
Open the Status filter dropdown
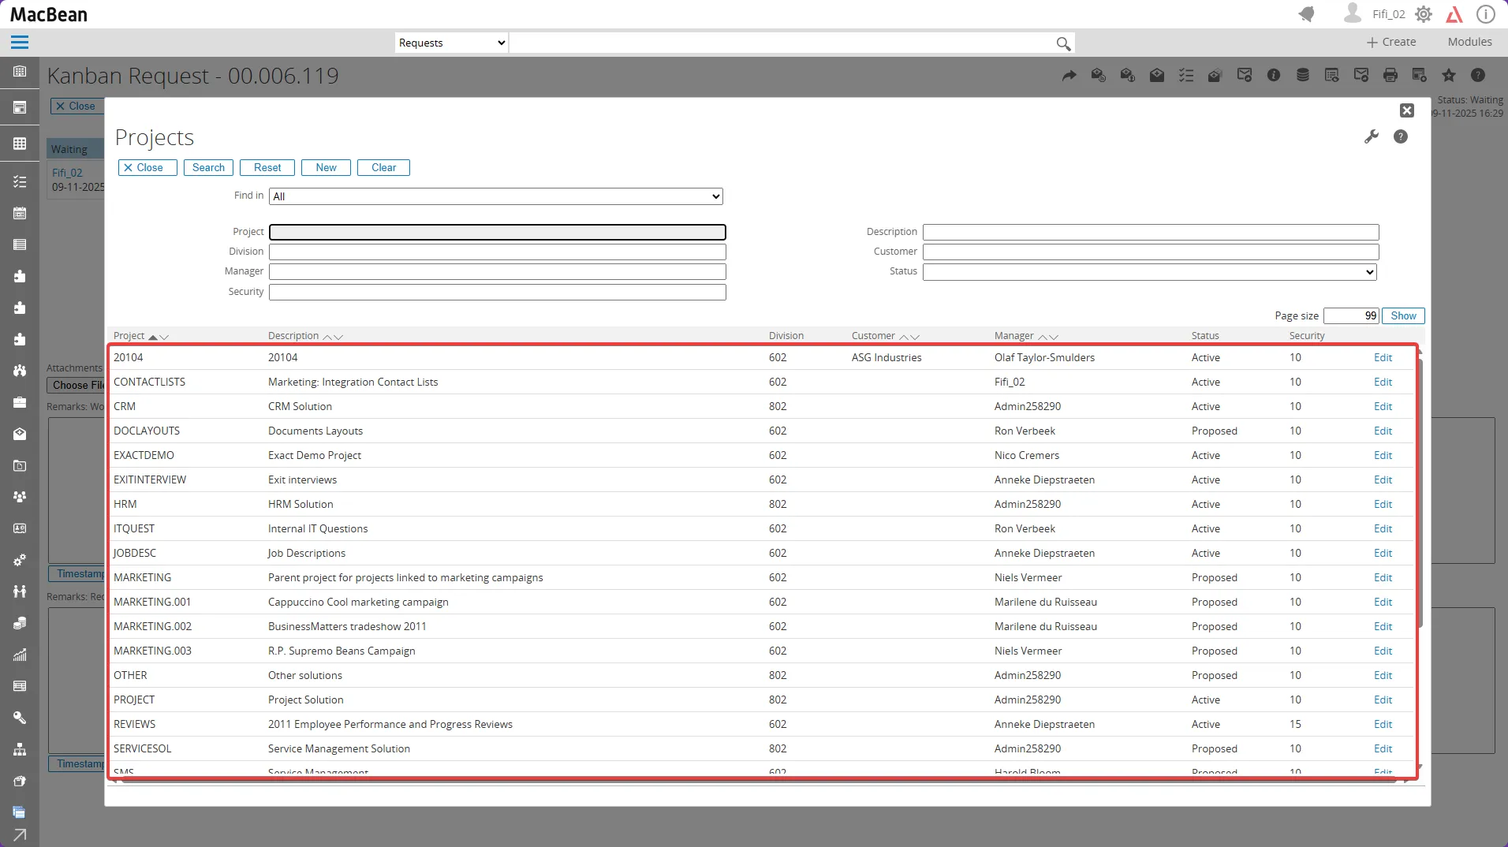click(x=1150, y=272)
